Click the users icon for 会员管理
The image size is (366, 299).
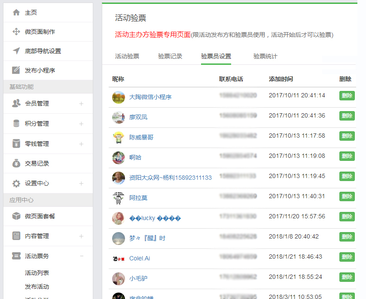point(16,103)
